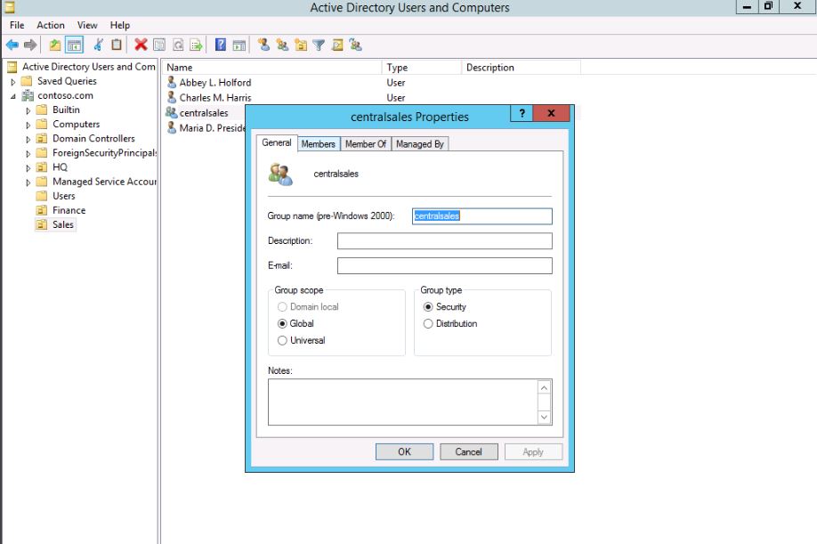This screenshot has width=817, height=544.
Task: Click the Group name pre-Windows 2000 field
Action: [x=482, y=216]
